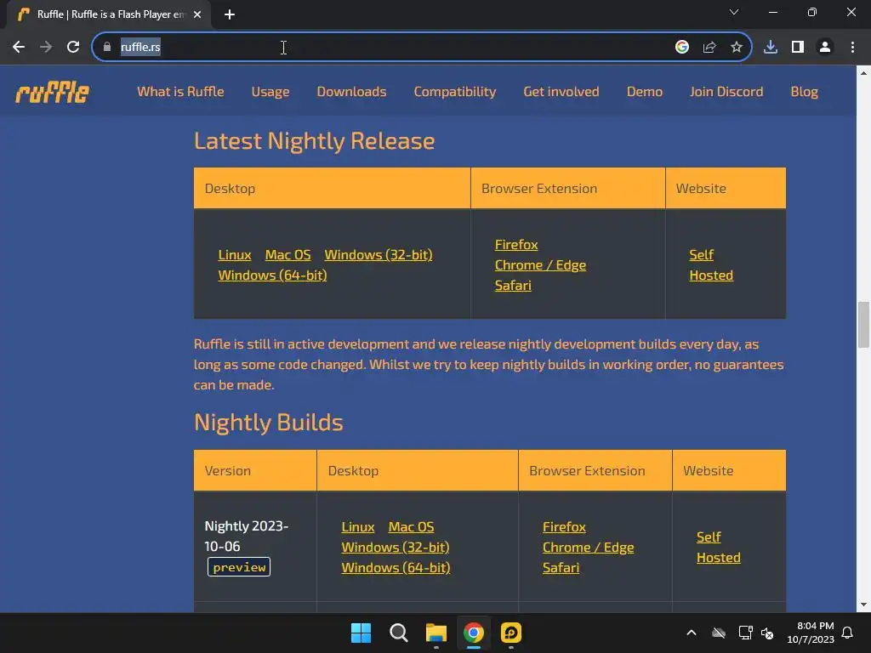Viewport: 871px width, 653px height.
Task: Open the Blog nav link
Action: pos(805,92)
